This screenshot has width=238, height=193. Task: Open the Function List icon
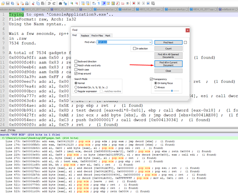pyautogui.click(x=118, y=3)
